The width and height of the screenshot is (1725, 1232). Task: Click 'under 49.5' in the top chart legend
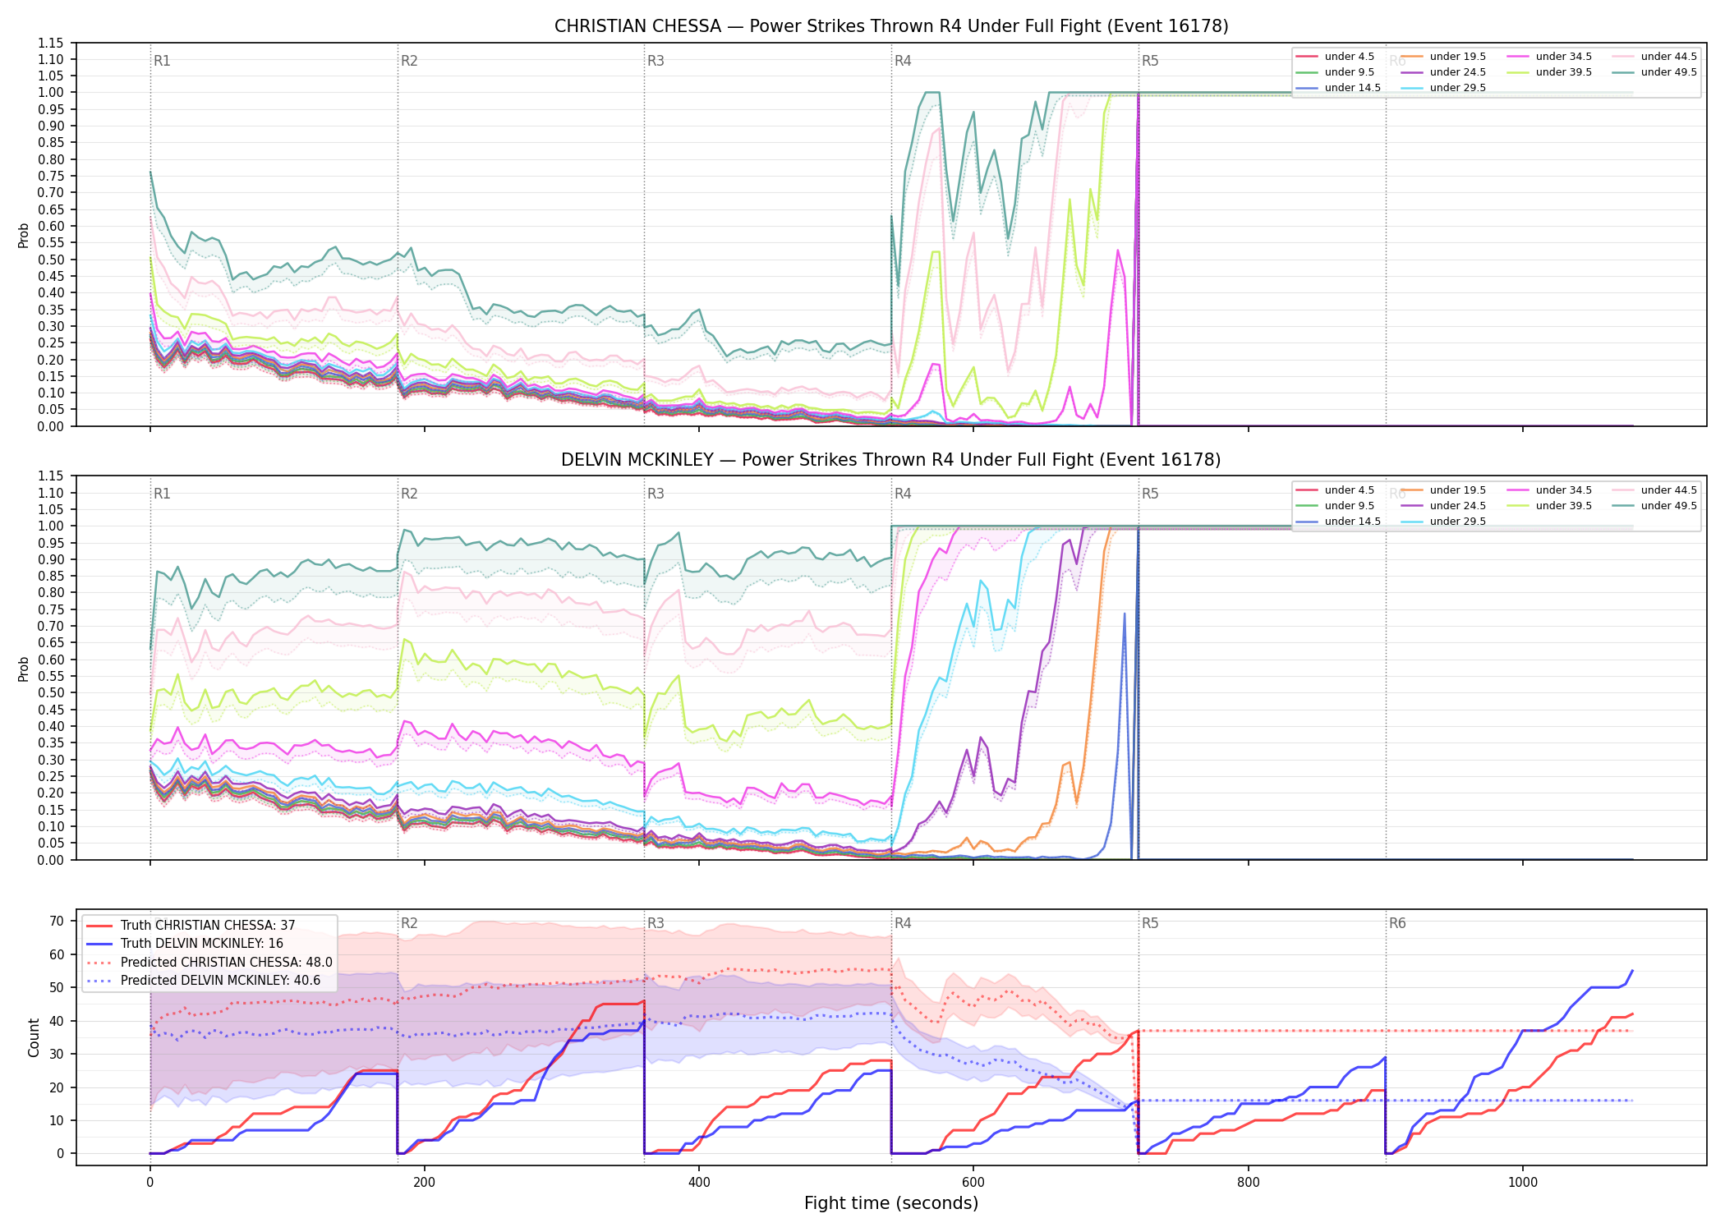[x=1654, y=72]
